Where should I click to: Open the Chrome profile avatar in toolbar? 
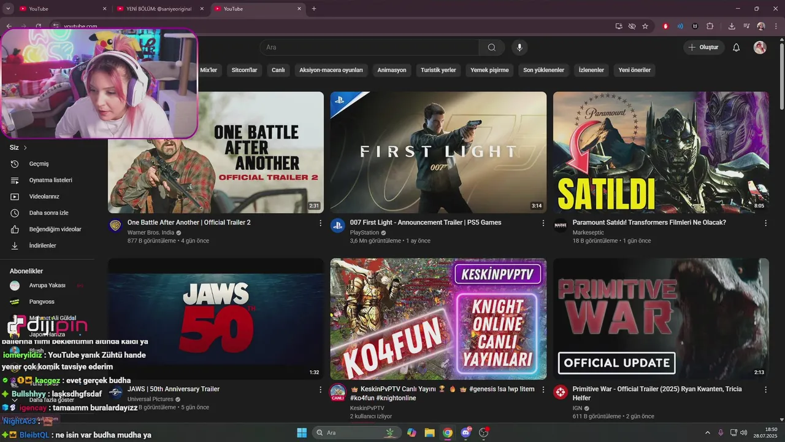coord(761,26)
